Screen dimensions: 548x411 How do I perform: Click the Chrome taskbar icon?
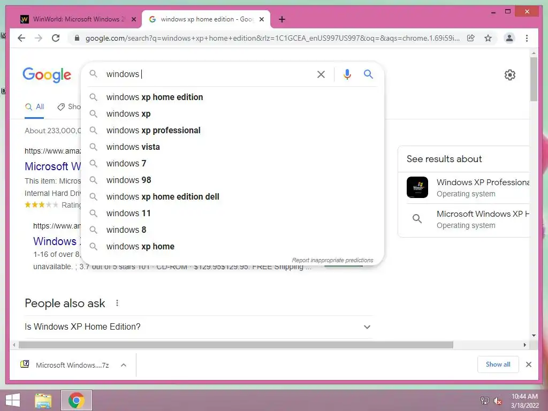[x=76, y=400]
